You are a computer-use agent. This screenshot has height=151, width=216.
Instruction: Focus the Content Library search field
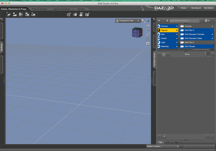[x=184, y=20]
